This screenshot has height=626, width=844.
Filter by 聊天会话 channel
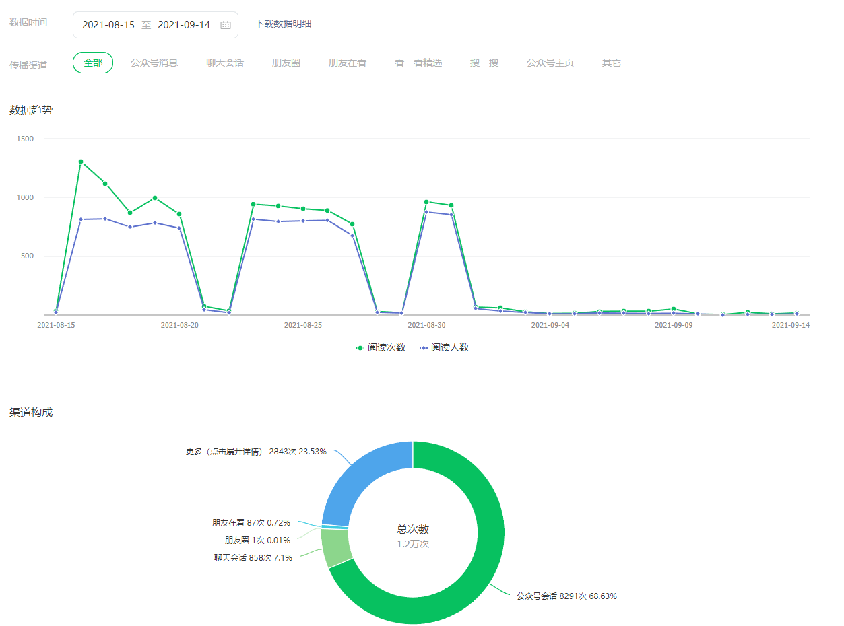[225, 63]
